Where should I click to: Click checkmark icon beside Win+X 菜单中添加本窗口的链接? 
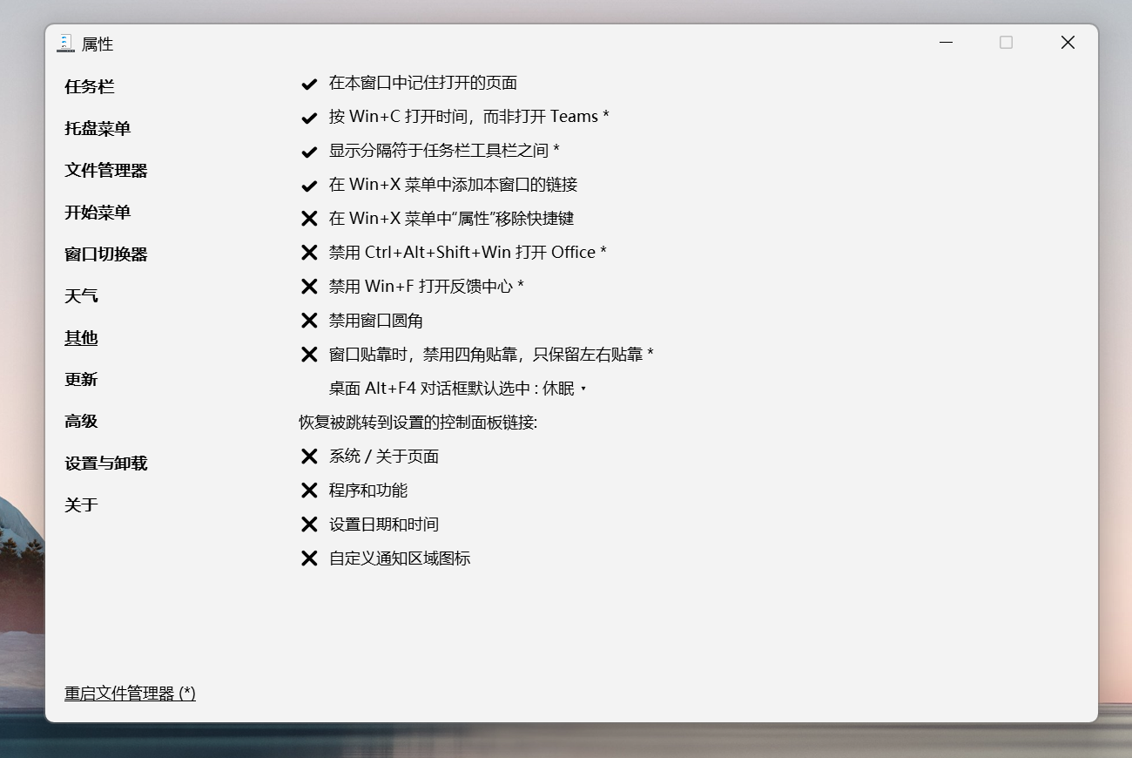[309, 186]
